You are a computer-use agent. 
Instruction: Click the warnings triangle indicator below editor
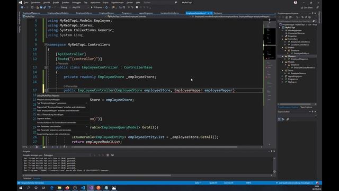click(44, 147)
